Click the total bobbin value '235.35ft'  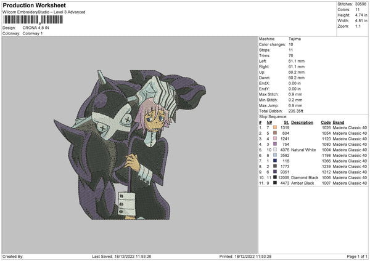[x=295, y=111]
